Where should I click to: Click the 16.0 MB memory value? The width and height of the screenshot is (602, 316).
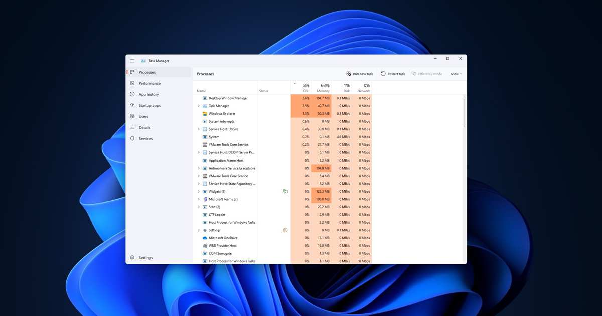324,246
